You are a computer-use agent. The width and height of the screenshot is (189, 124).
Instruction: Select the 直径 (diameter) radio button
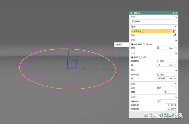(x=132, y=57)
